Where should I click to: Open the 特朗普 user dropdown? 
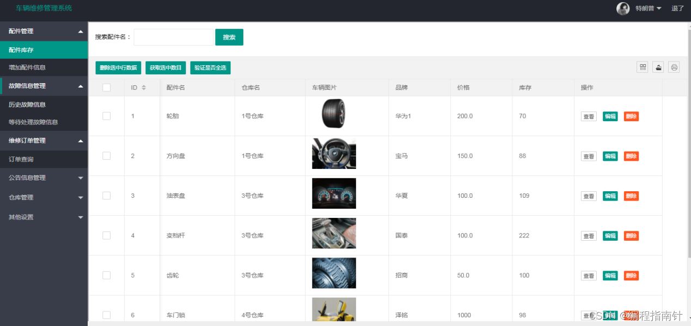[649, 8]
